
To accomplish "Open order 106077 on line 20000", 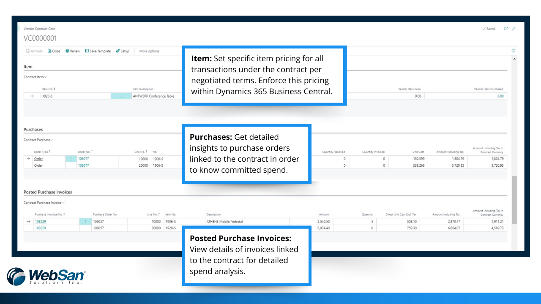I will [x=84, y=166].
